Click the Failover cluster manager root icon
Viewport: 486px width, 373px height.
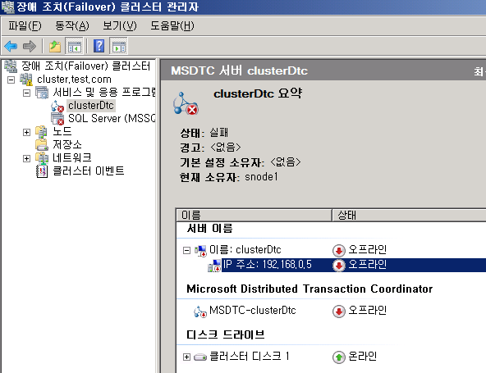[x=10, y=66]
